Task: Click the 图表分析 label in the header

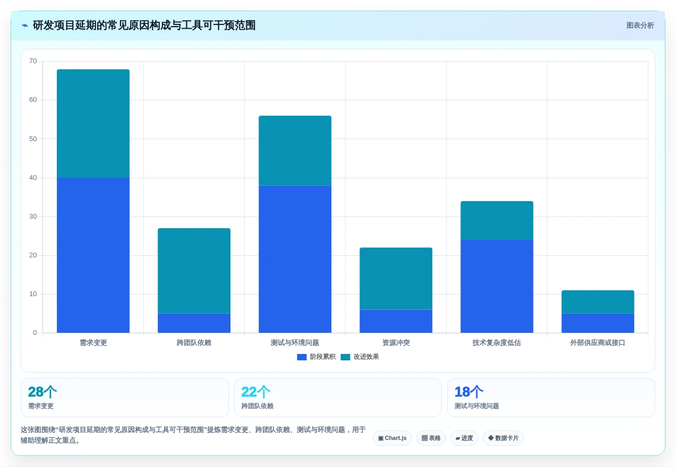Action: [x=640, y=25]
